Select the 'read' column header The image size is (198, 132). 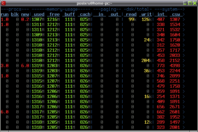[130, 14]
